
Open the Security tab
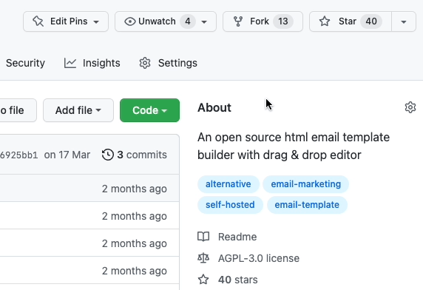25,63
